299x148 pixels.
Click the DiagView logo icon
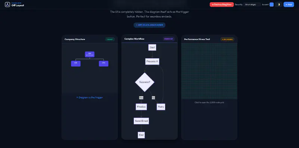(x=7, y=4)
